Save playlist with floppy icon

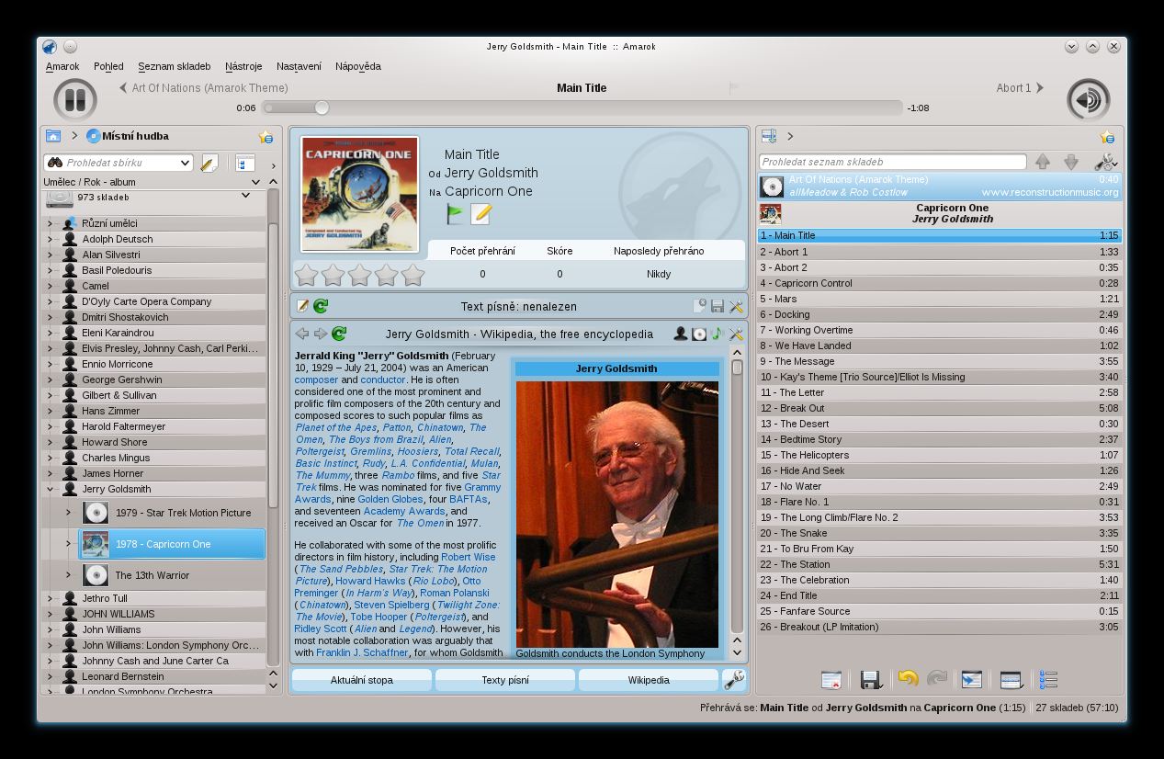pyautogui.click(x=872, y=680)
